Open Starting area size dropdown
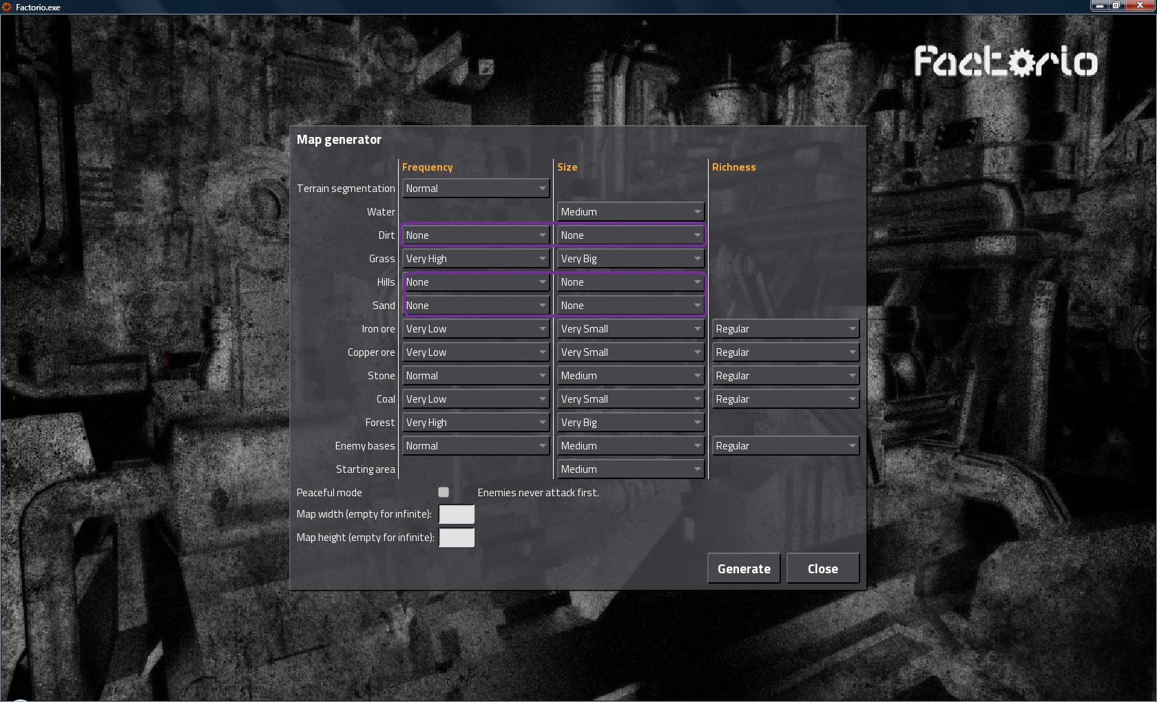This screenshot has height=702, width=1157. [x=631, y=469]
